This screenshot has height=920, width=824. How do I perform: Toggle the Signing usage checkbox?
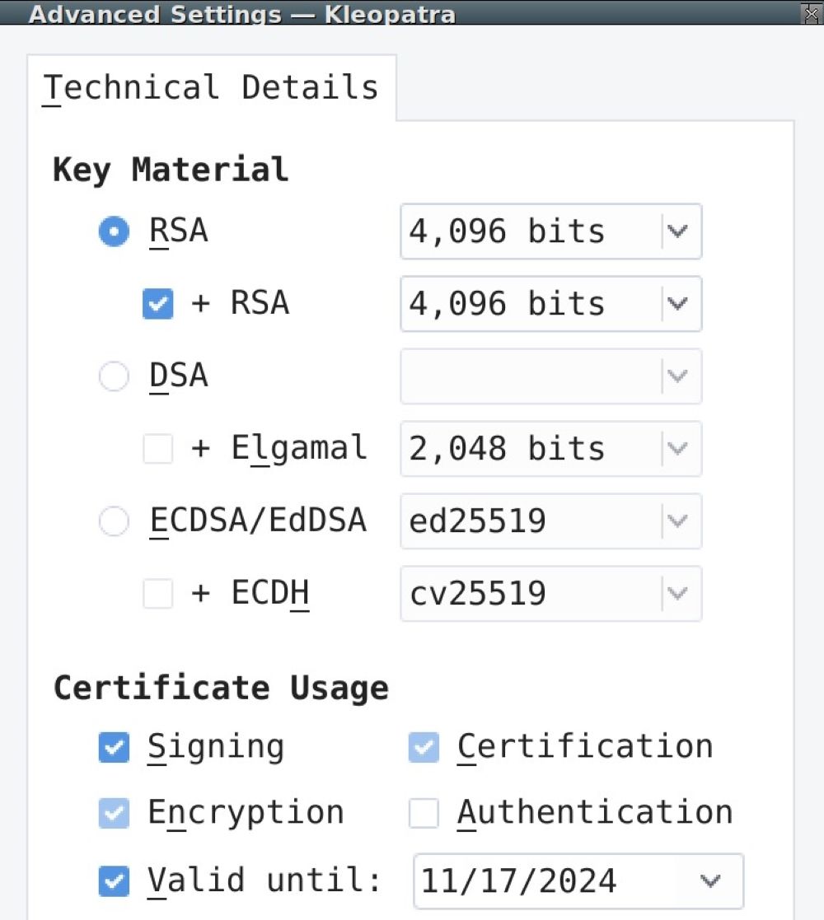tap(114, 748)
